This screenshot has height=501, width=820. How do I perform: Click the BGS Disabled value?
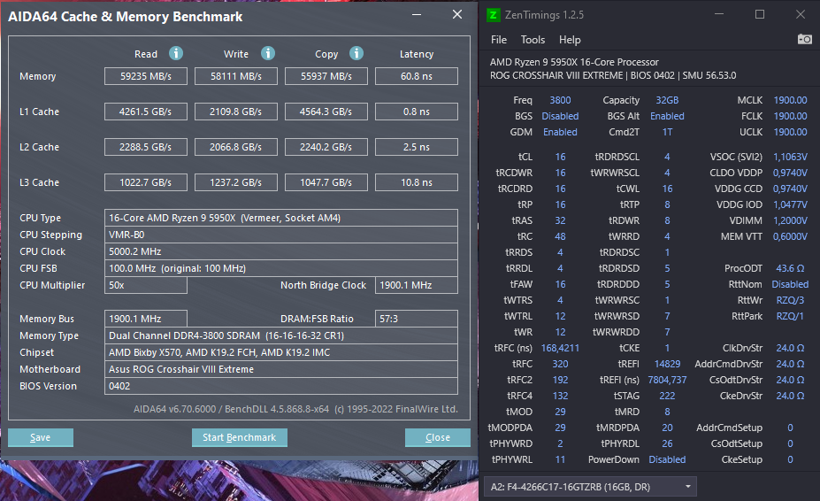[x=560, y=116]
